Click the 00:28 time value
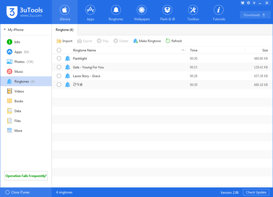273x197 pixels. pyautogui.click(x=194, y=76)
